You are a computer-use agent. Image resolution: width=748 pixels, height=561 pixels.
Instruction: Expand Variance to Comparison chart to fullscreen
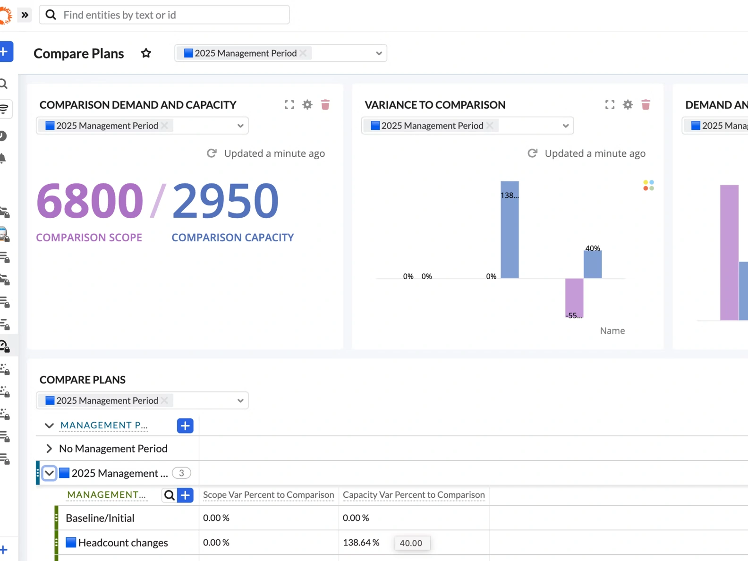point(610,105)
